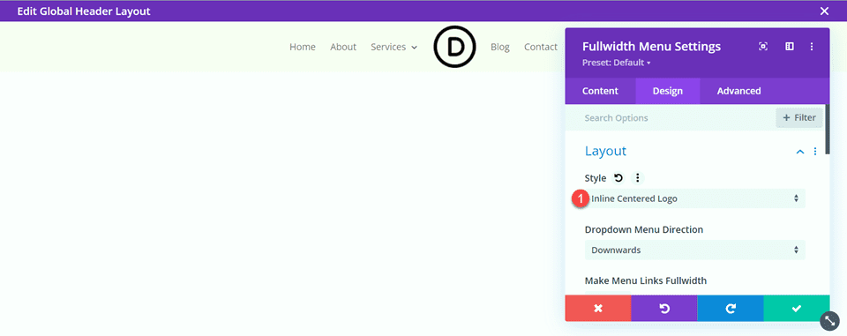Image resolution: width=847 pixels, height=336 pixels.
Task: Open the Dropdown Menu Direction select
Action: (x=694, y=250)
